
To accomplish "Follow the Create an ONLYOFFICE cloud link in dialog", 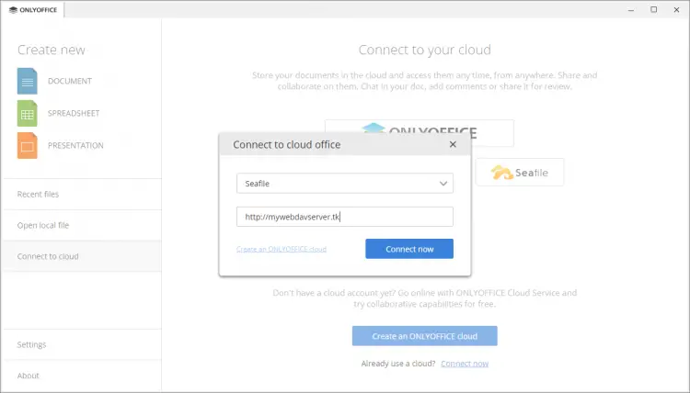I will [282, 249].
